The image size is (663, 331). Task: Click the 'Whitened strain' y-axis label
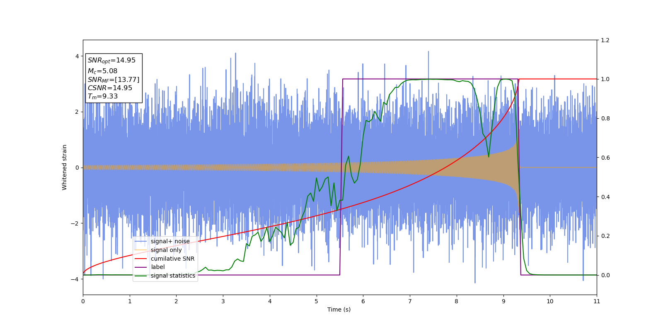click(65, 167)
